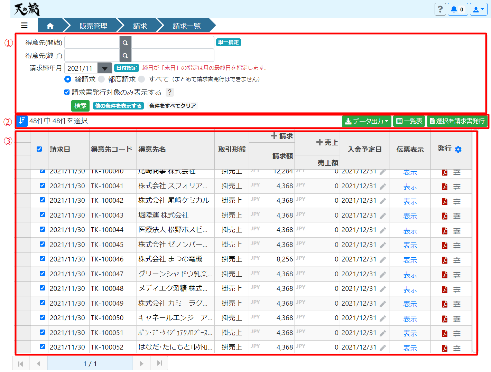Edit payment date for TK-100041
The width and height of the screenshot is (491, 372).
click(x=383, y=187)
